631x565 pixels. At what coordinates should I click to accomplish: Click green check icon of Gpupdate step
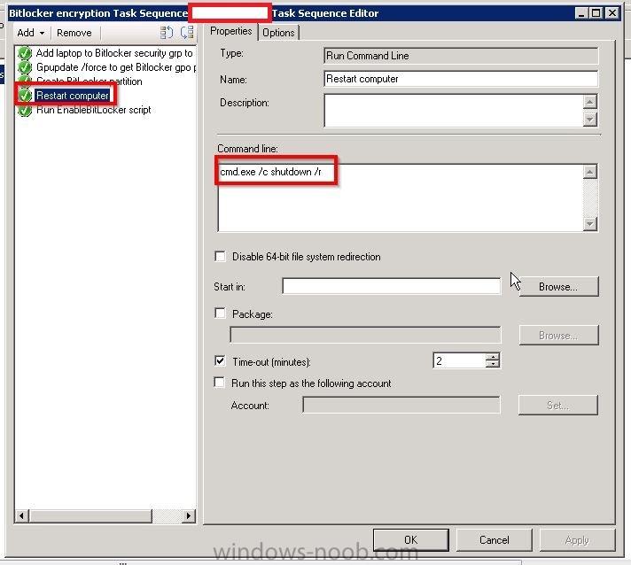coord(25,67)
